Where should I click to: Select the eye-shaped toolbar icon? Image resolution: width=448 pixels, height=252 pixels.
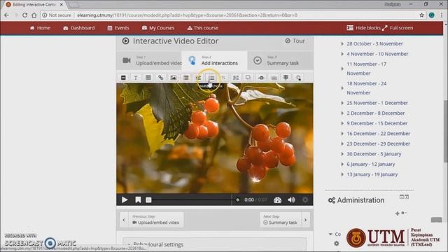pyautogui.click(x=261, y=78)
